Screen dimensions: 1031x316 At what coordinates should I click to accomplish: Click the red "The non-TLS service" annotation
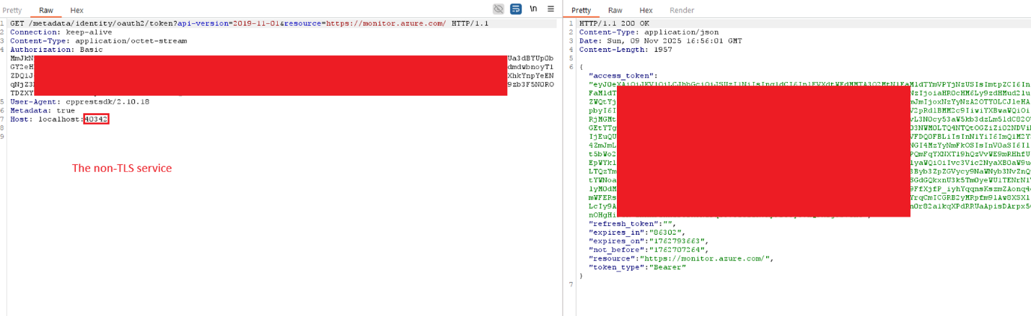point(121,168)
